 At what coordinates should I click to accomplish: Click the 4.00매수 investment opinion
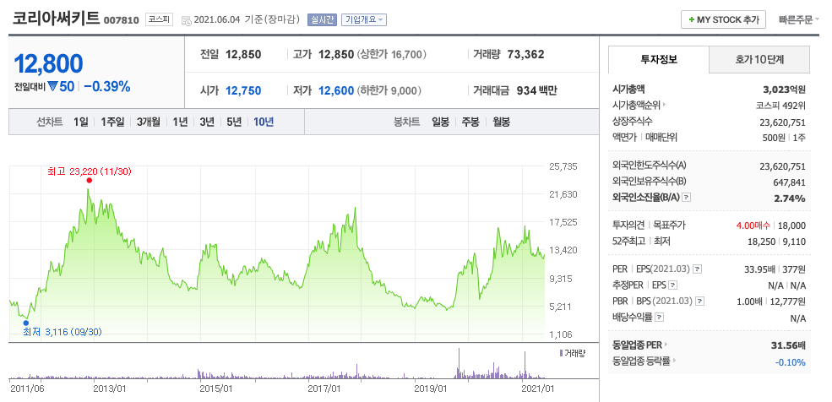click(x=753, y=225)
